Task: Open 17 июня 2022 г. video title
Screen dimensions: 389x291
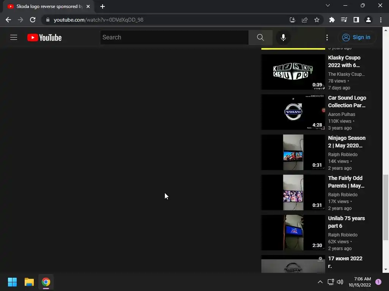Action: tap(345, 262)
